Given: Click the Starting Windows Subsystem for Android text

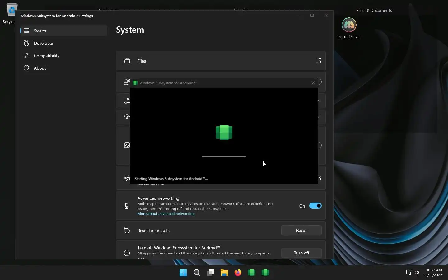Looking at the screenshot, I should [171, 179].
